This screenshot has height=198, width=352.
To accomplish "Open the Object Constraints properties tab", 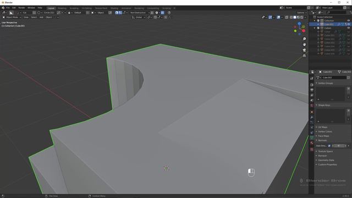I will (x=312, y=133).
